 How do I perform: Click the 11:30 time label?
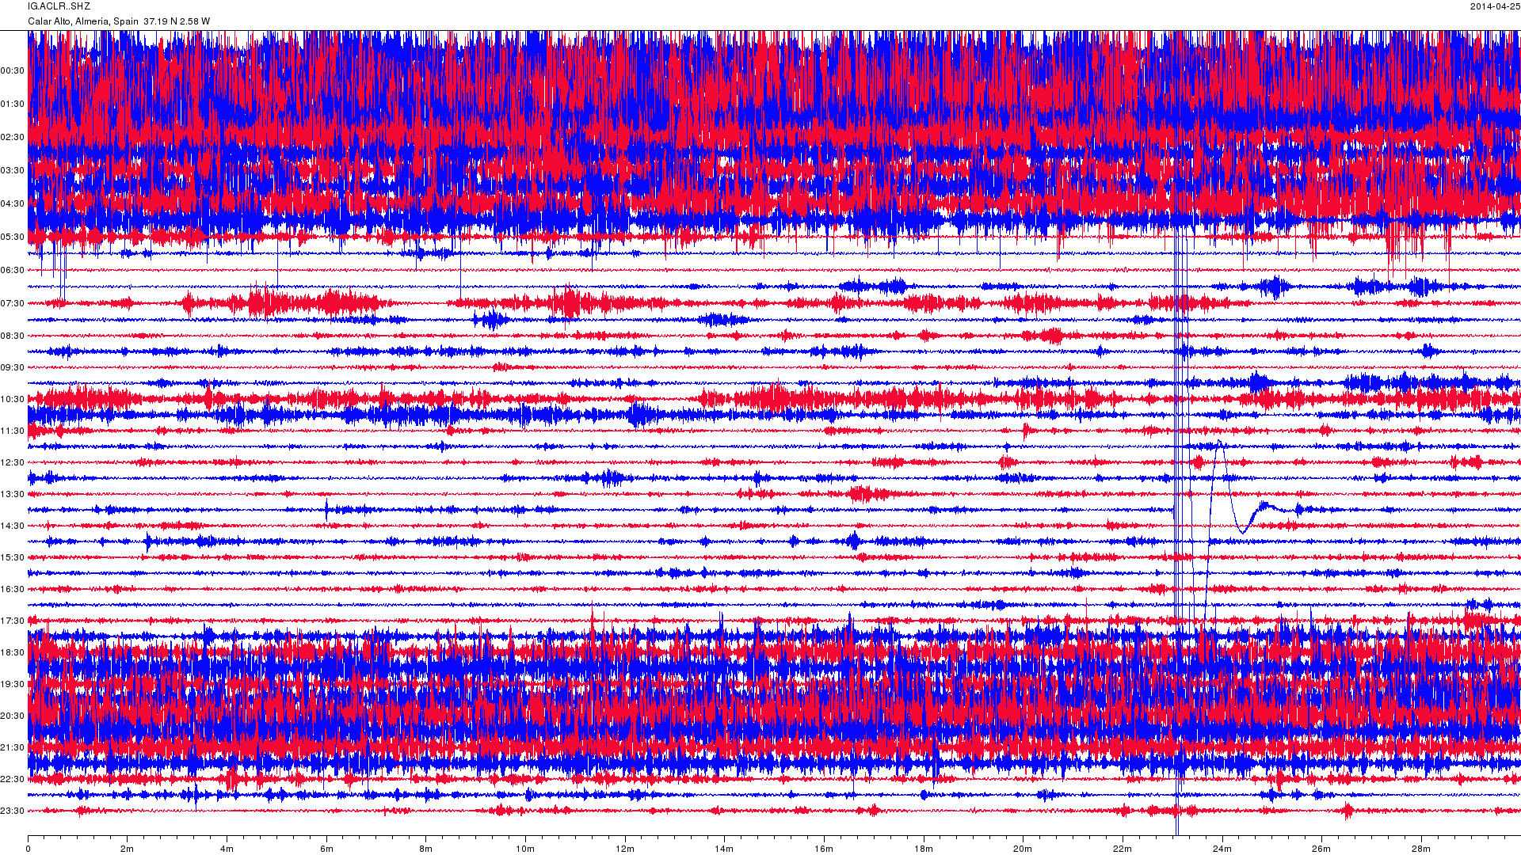point(12,431)
